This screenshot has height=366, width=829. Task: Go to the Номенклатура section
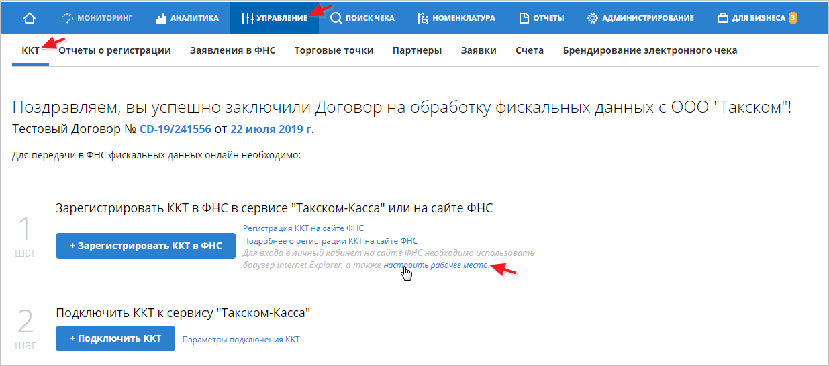[456, 18]
